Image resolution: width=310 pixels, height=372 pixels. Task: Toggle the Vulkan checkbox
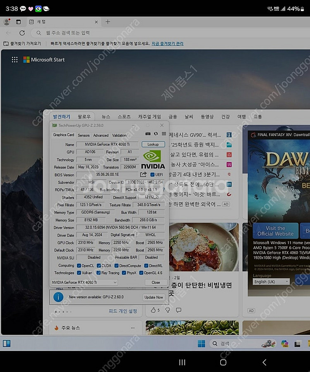79,273
